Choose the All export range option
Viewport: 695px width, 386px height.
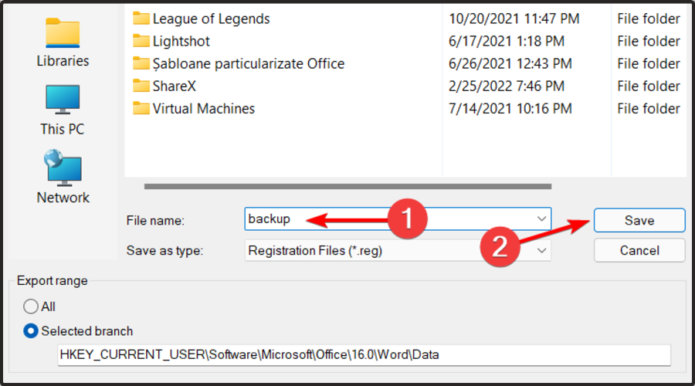tap(31, 306)
